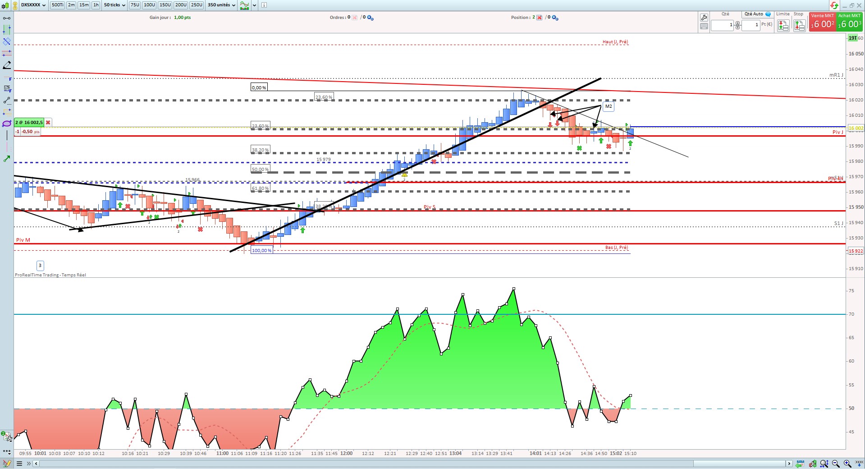
Task: Open order settings gear icon
Action: click(x=370, y=18)
